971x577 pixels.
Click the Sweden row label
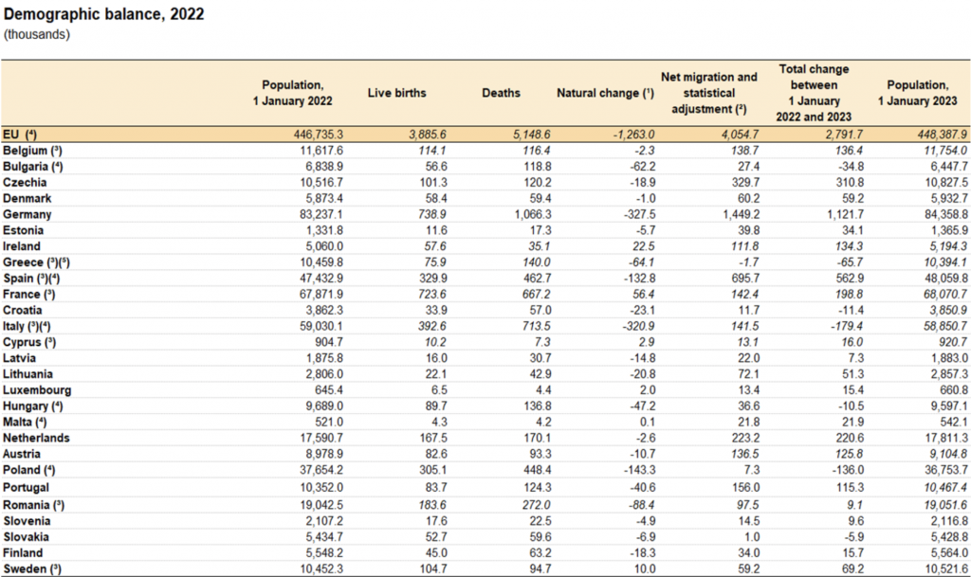click(33, 568)
